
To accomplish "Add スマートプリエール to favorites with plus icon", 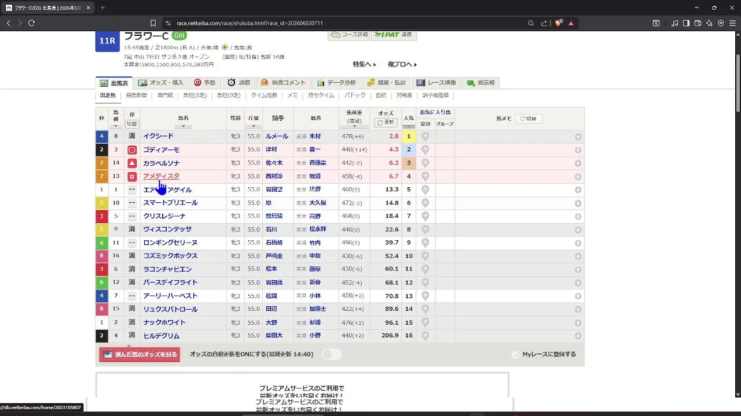I will pyautogui.click(x=425, y=203).
